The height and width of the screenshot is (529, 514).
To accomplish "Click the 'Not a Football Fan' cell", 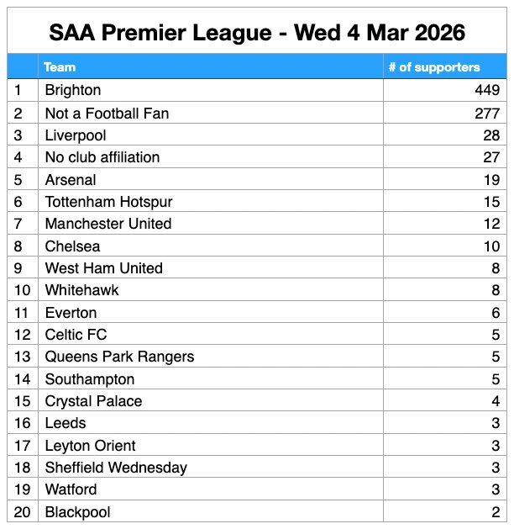I will pyautogui.click(x=107, y=113).
